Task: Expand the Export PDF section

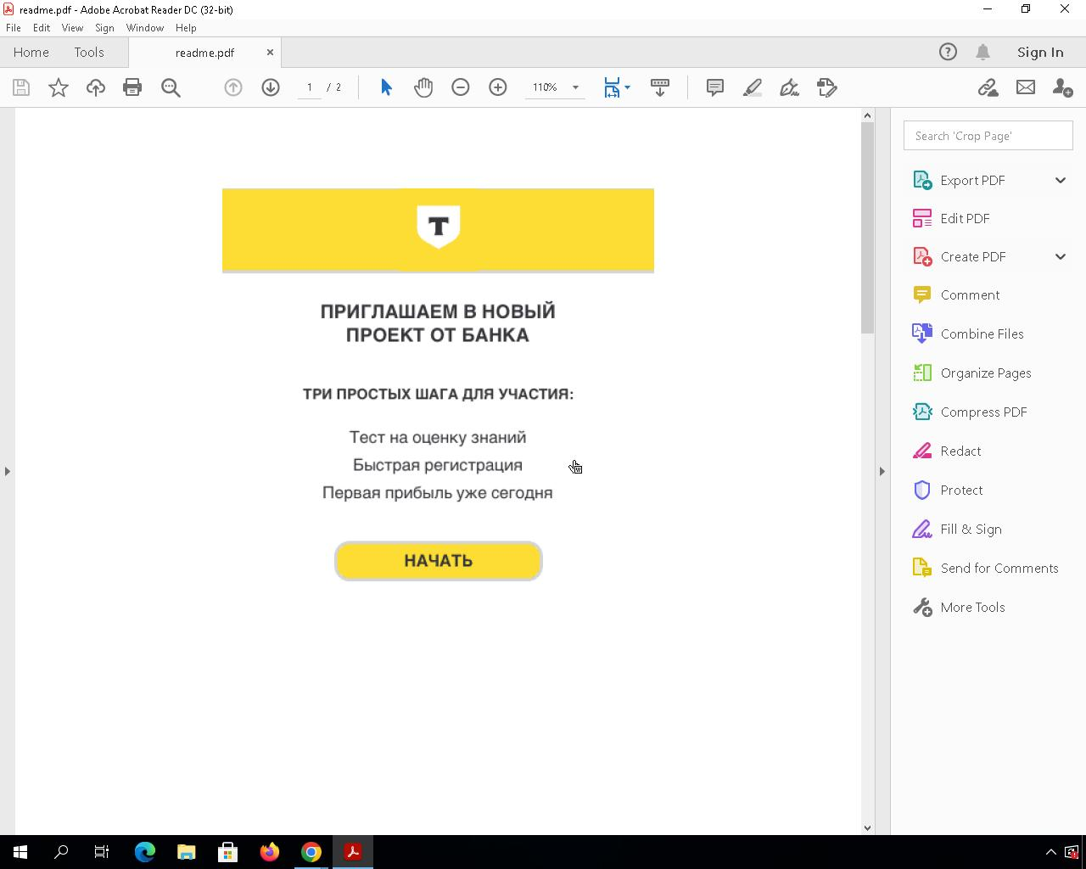Action: pyautogui.click(x=1060, y=180)
